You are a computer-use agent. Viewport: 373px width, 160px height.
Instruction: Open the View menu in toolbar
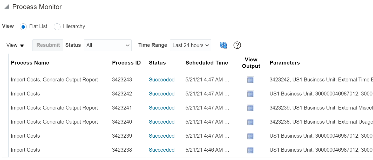coord(15,45)
